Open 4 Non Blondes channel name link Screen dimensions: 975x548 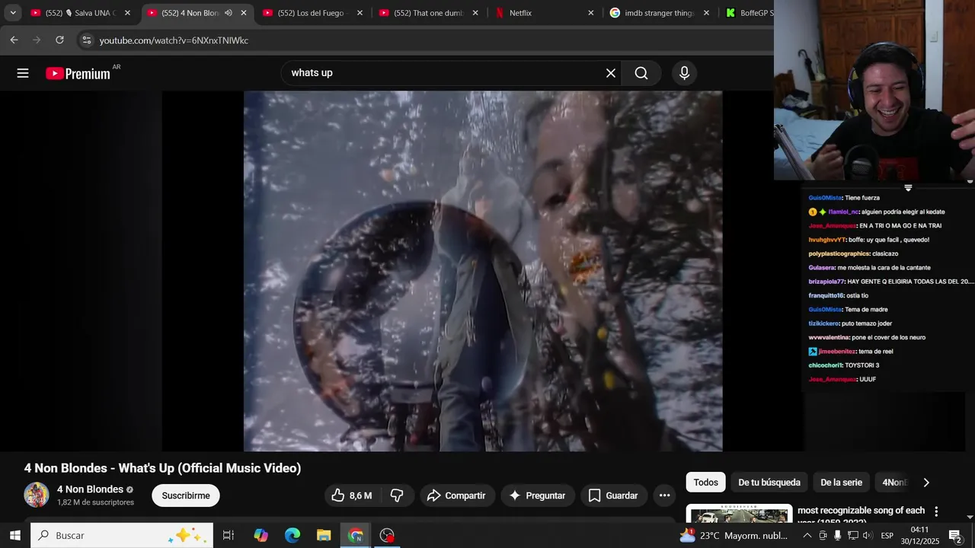tap(90, 489)
